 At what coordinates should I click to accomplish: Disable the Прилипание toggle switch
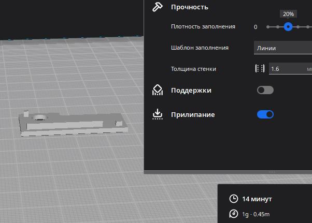pos(265,114)
